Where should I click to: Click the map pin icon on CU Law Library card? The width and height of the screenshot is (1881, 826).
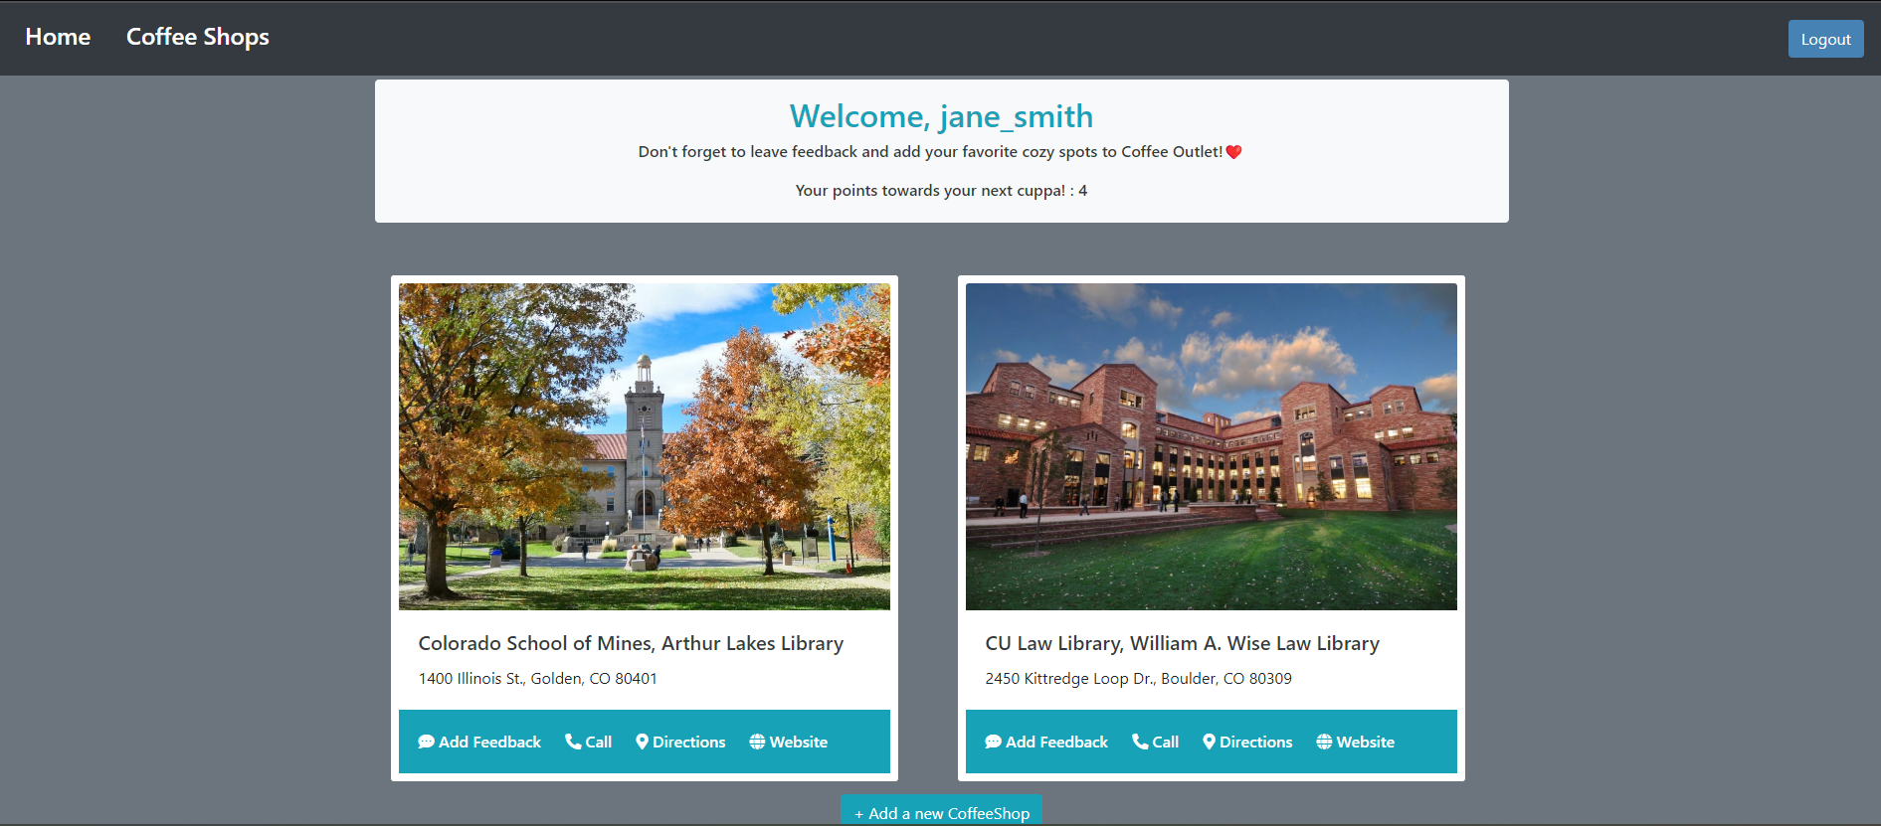pyautogui.click(x=1209, y=742)
